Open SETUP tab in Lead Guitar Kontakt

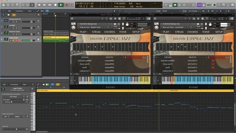(219, 32)
